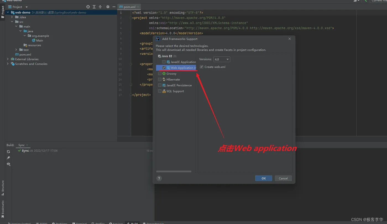387x224 pixels.
Task: Expand Scratches and Consoles node
Action: (8, 64)
